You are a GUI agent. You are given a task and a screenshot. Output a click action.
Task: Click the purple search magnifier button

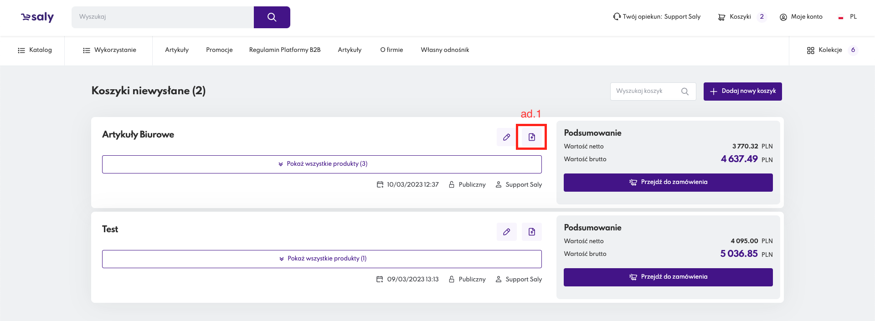(x=272, y=17)
